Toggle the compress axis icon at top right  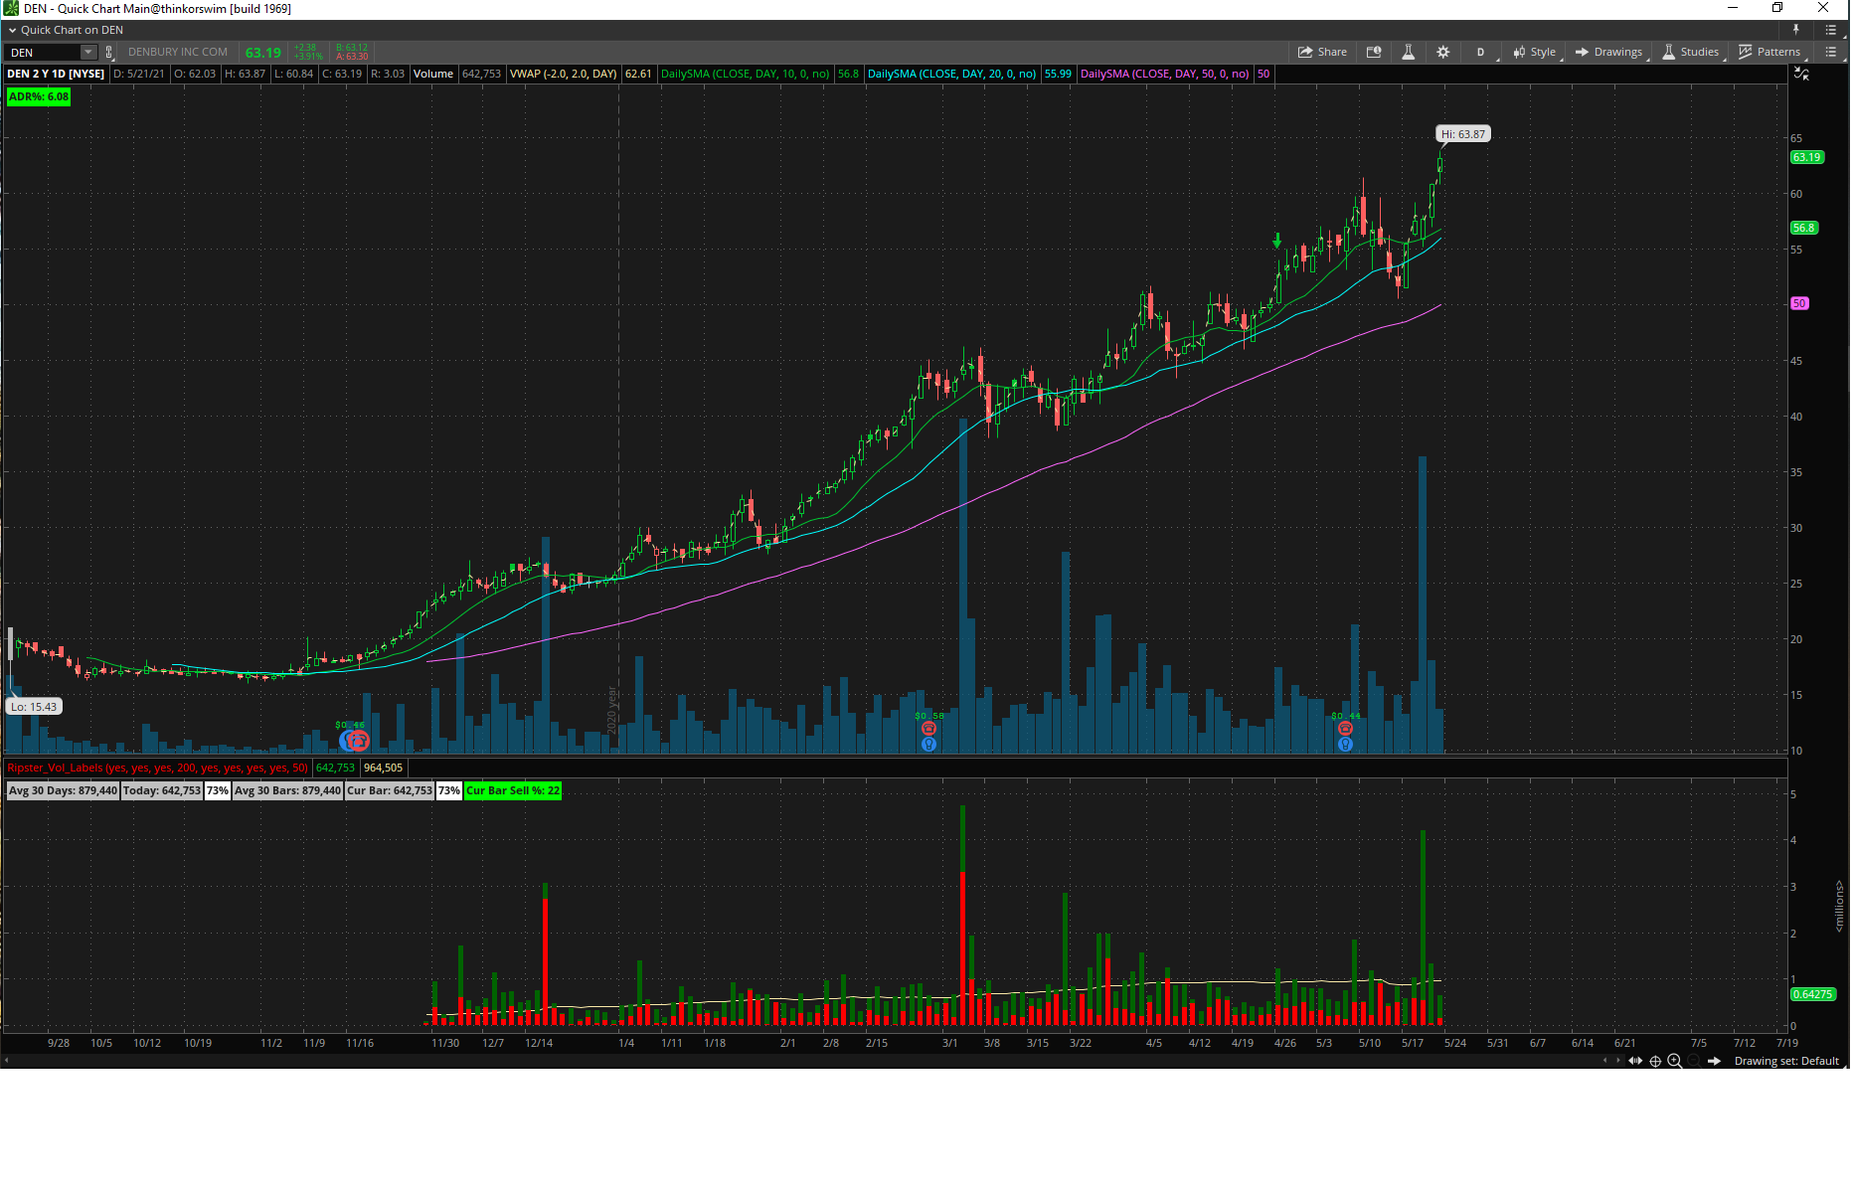coord(1801,74)
